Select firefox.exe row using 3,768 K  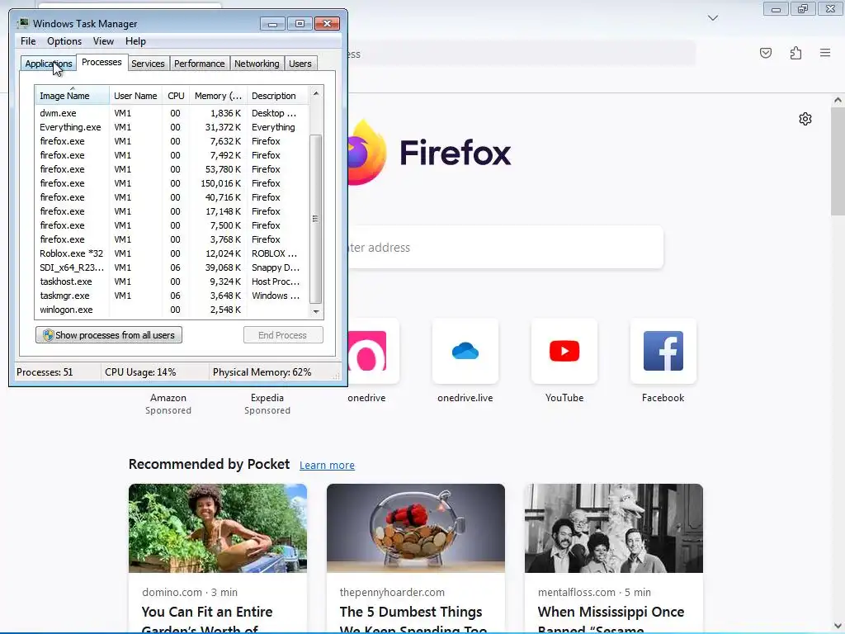(x=172, y=239)
